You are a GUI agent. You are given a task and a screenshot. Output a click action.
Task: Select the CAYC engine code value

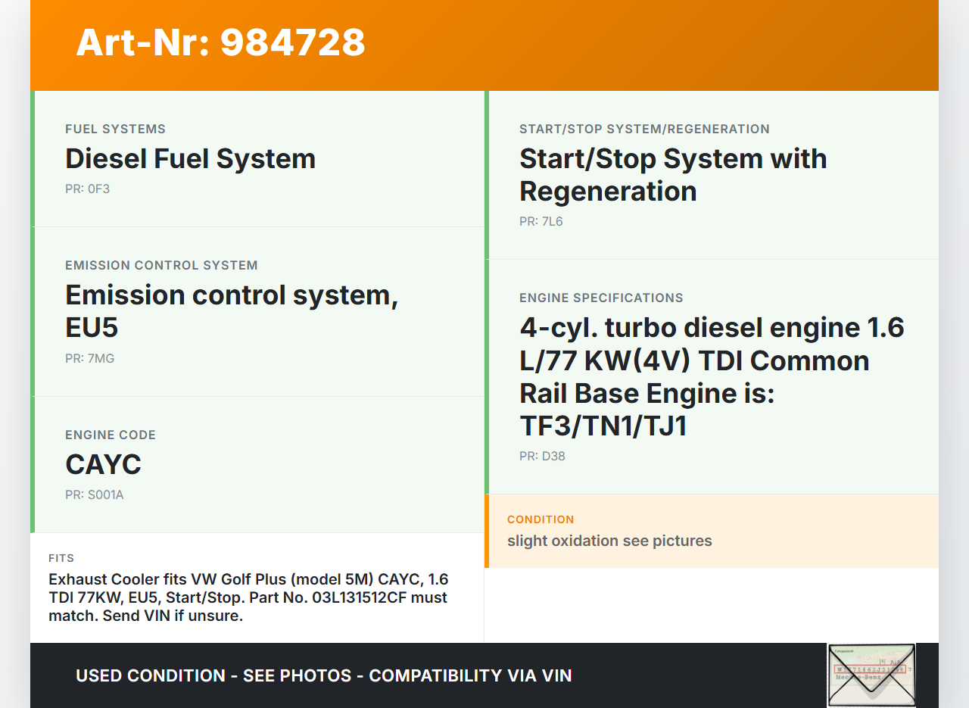[103, 464]
